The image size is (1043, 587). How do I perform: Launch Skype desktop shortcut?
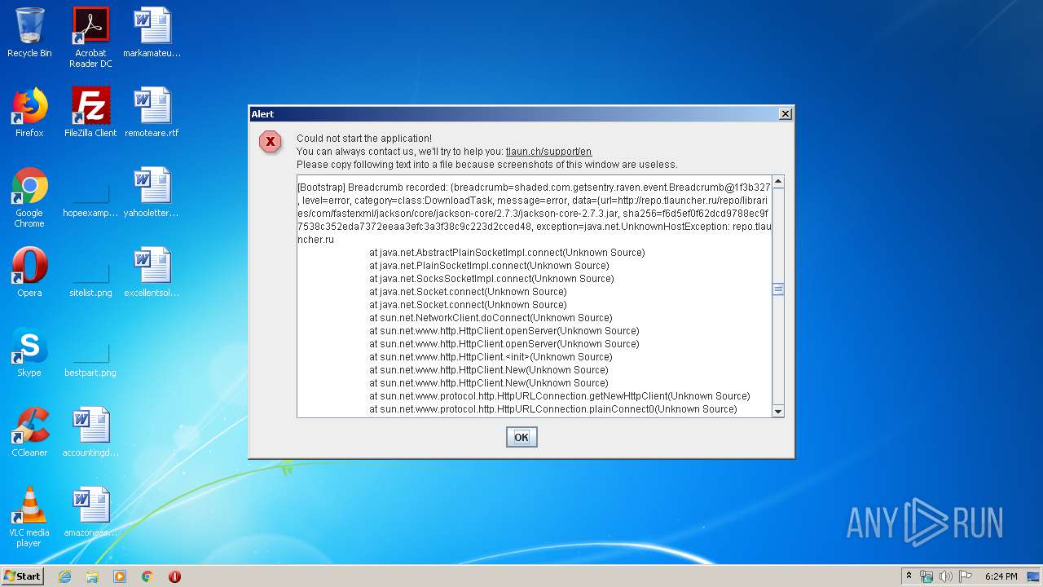[29, 352]
